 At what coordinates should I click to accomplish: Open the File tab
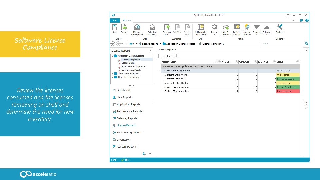[x=115, y=20]
